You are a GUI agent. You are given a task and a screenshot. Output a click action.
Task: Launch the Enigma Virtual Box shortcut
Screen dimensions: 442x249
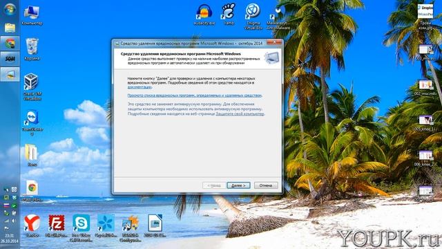tap(253, 17)
